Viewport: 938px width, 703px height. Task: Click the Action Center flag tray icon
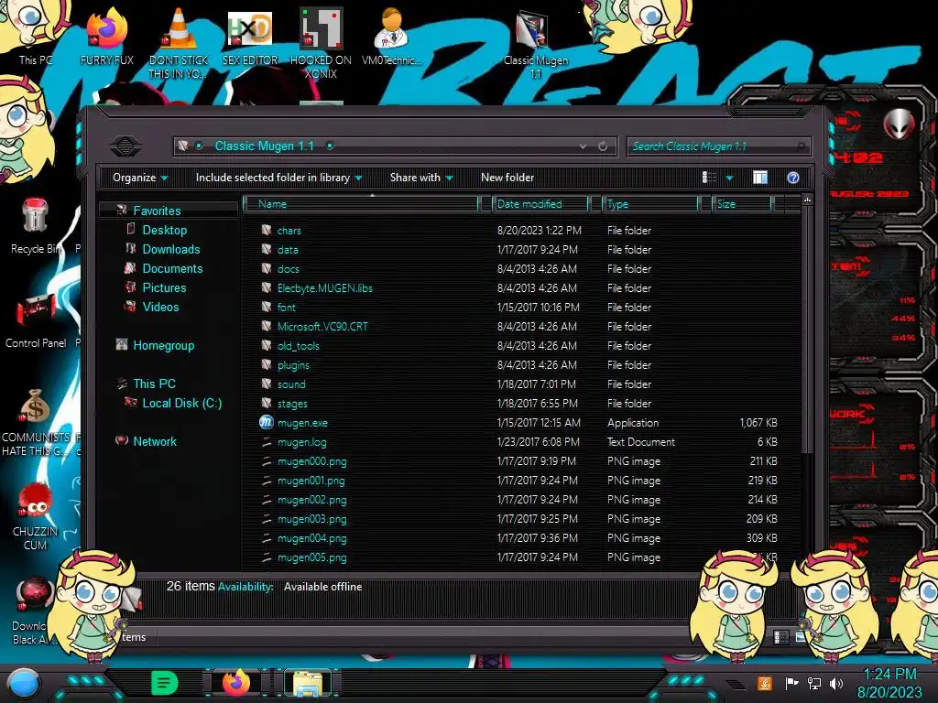(791, 683)
